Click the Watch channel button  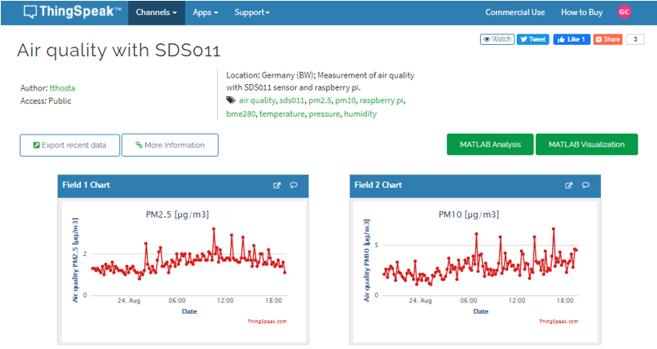[x=497, y=39]
